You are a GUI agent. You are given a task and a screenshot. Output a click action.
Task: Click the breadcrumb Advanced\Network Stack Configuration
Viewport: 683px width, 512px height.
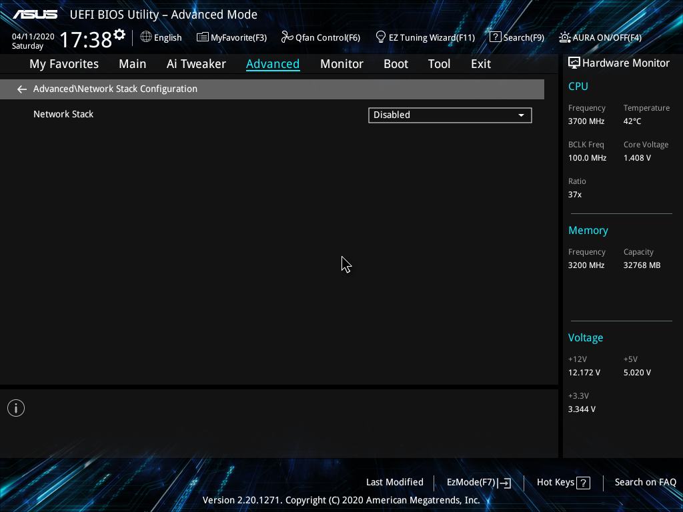coord(115,89)
